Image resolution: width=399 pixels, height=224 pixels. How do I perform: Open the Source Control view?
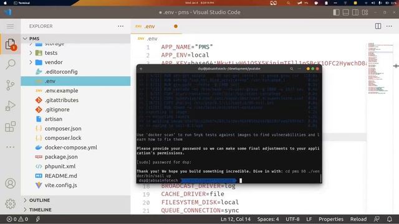[x=11, y=85]
